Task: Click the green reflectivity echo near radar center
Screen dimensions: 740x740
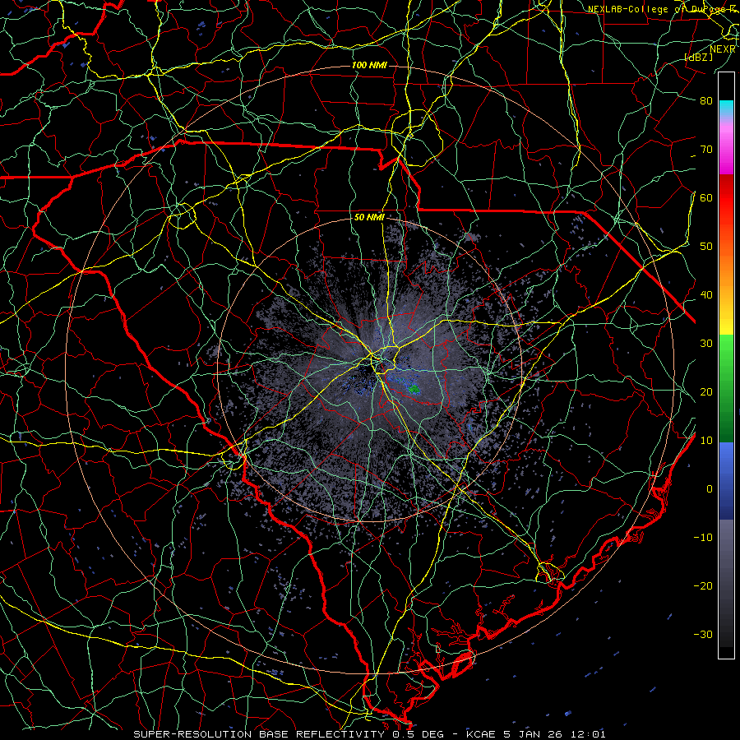Action: [x=414, y=389]
